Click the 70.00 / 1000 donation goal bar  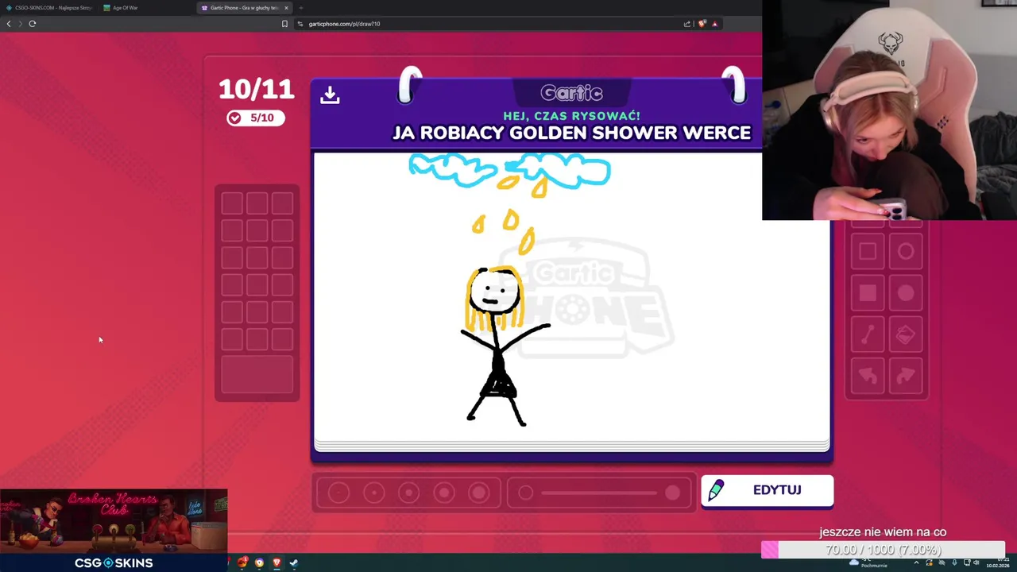(x=883, y=550)
